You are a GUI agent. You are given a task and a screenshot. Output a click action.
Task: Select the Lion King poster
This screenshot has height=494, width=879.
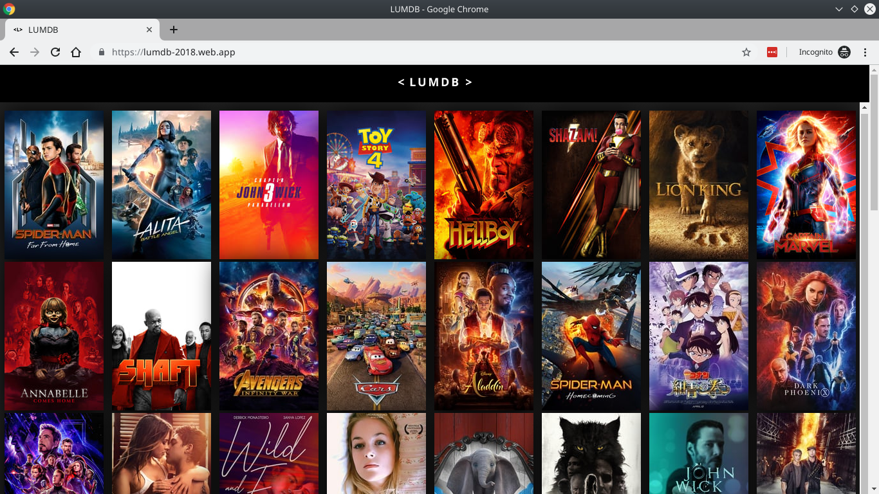[699, 185]
